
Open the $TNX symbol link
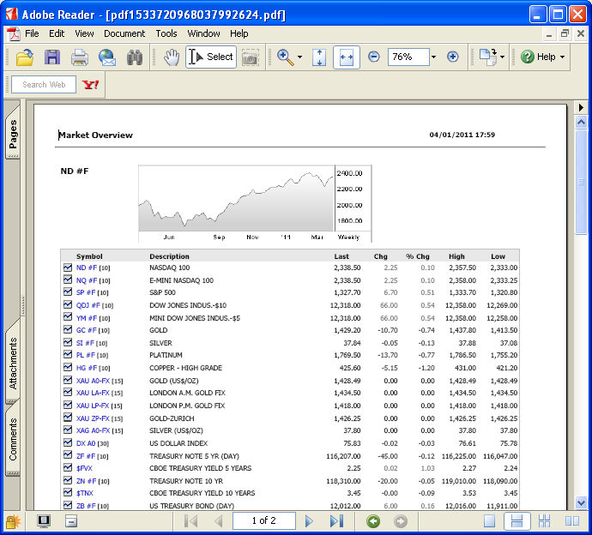[85, 493]
